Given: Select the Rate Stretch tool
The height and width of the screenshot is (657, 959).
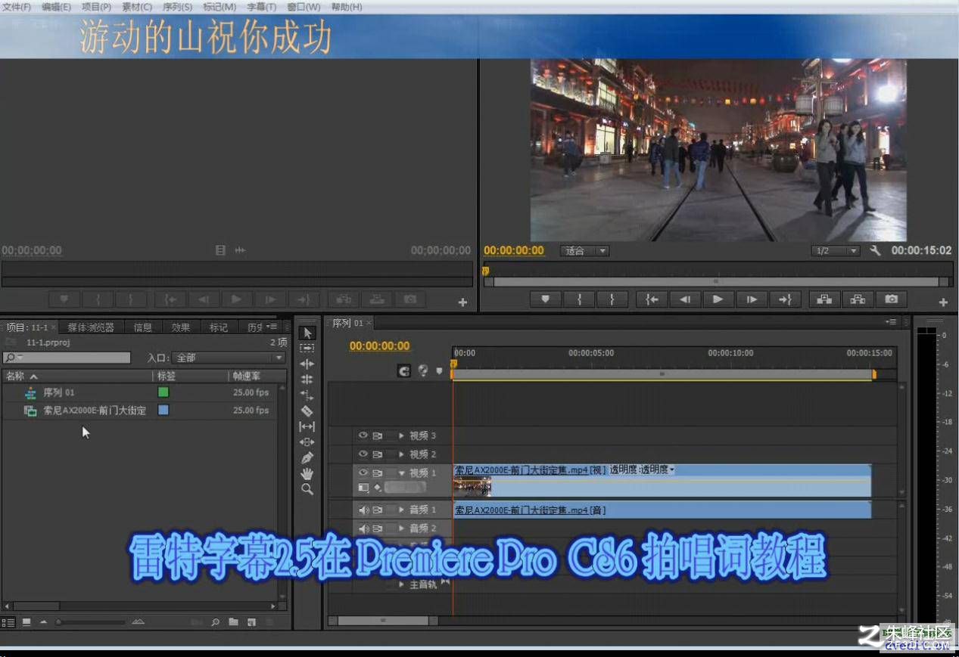Looking at the screenshot, I should pos(307,395).
